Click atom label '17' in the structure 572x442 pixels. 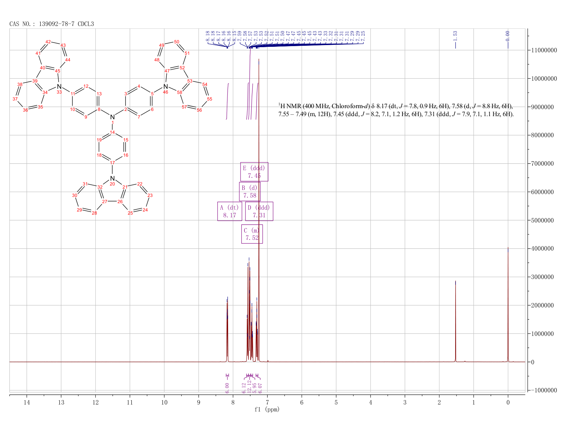112,163
